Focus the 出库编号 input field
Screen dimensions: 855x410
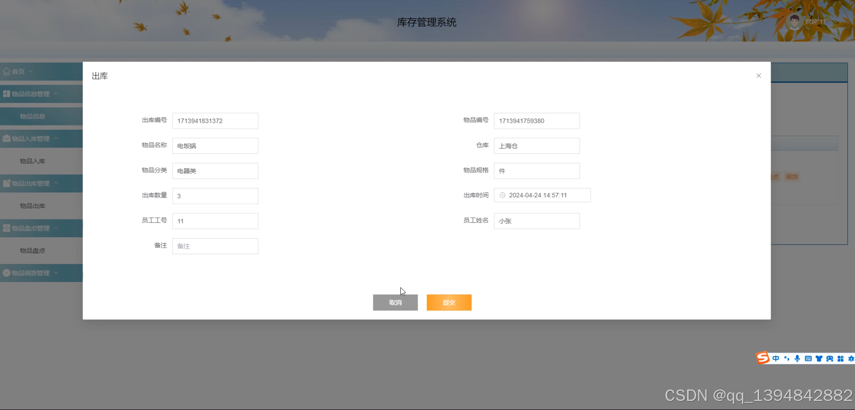tap(215, 121)
